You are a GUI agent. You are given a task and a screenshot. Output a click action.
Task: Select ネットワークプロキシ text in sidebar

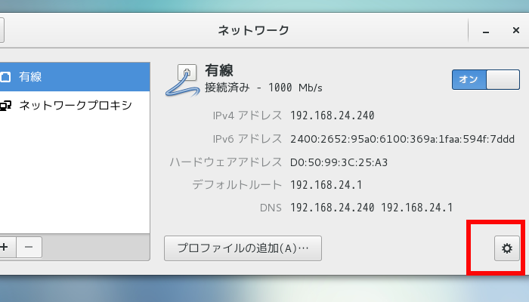coord(76,105)
